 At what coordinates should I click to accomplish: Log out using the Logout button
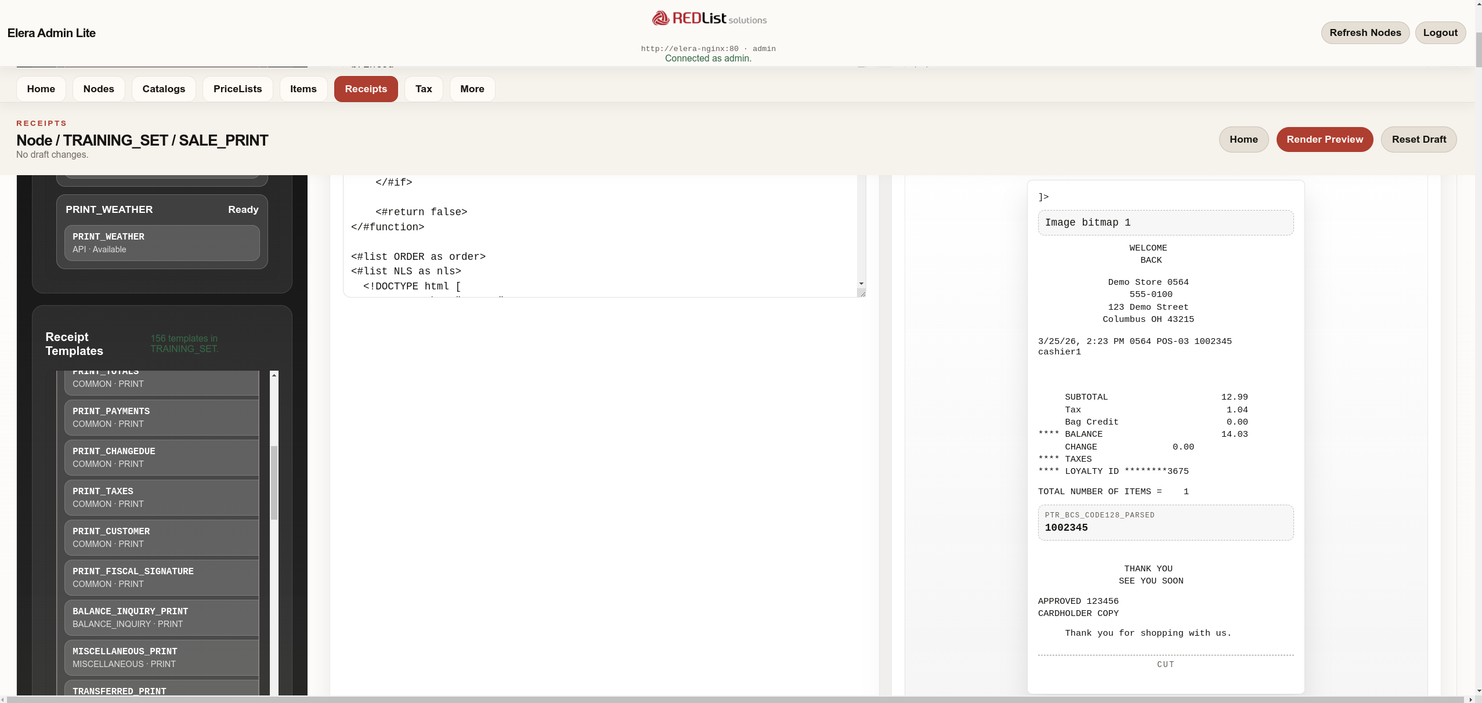[1440, 32]
